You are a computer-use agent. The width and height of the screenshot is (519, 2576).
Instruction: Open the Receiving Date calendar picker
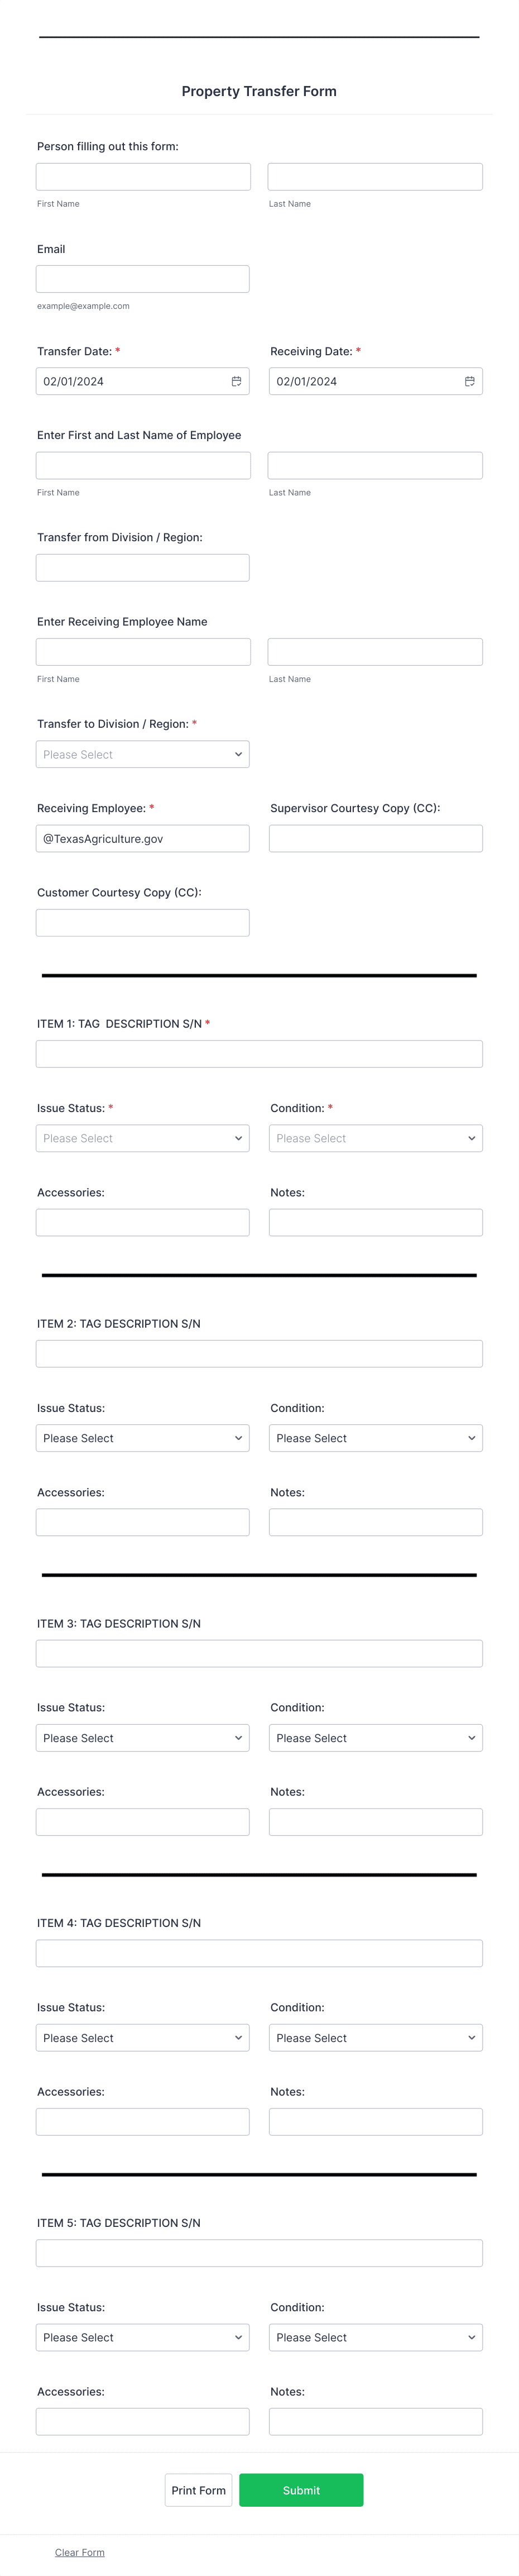(470, 380)
